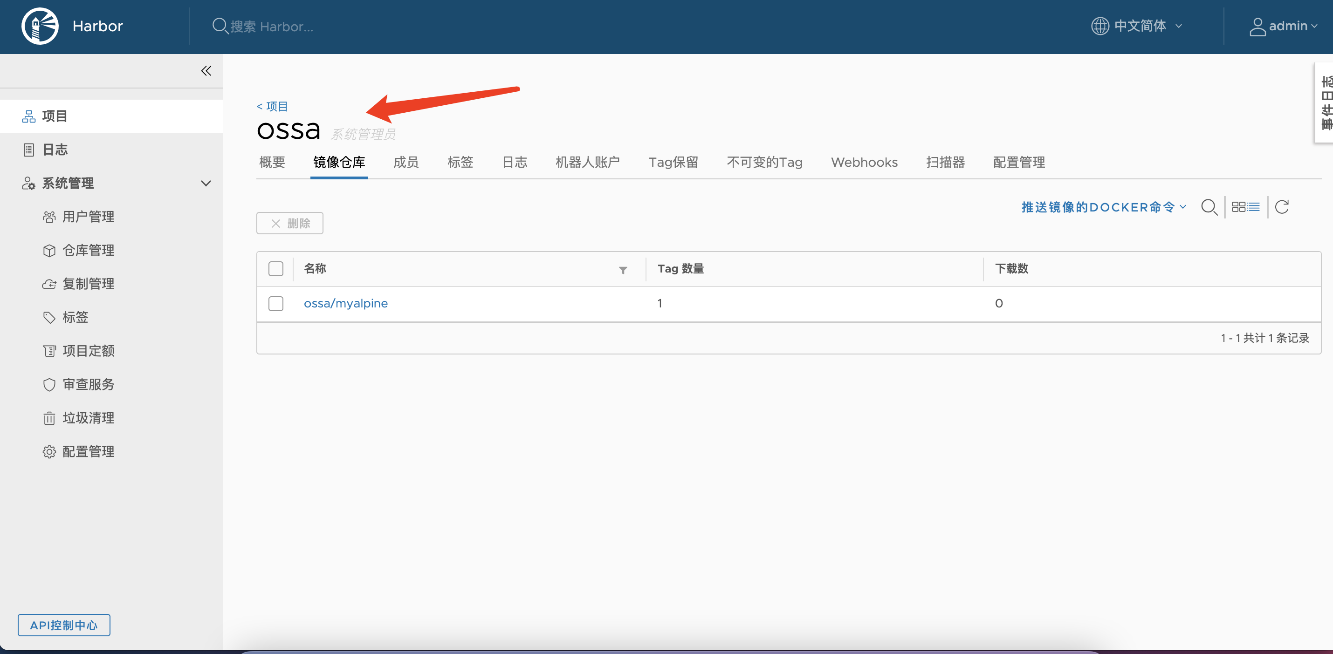Switch to the 镜像仓库 tab
The image size is (1333, 654).
339,163
